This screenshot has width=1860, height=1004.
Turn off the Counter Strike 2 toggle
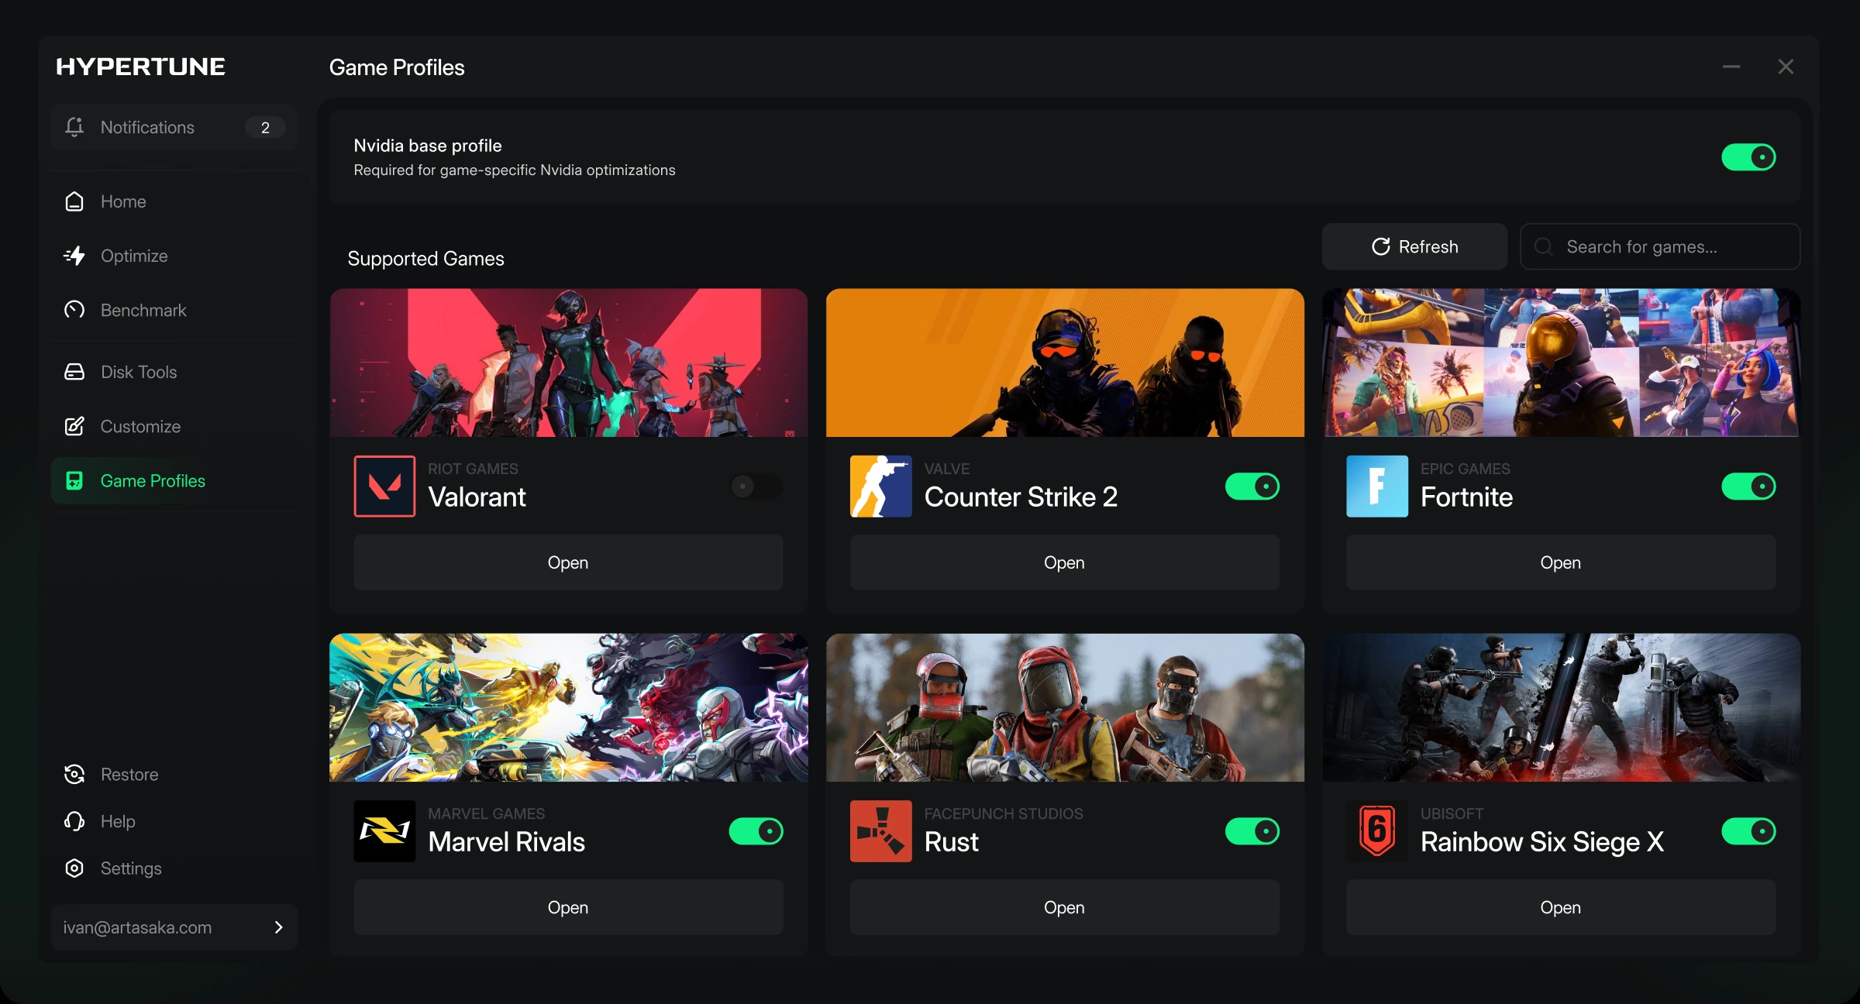pyautogui.click(x=1252, y=487)
